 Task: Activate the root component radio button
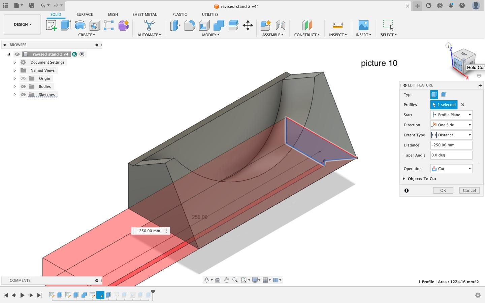tap(82, 54)
